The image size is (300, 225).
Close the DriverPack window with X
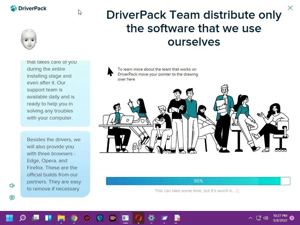[x=290, y=8]
